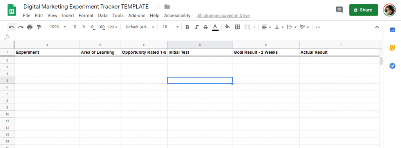The height and width of the screenshot is (148, 401).
Task: Open the zoom level dropdown
Action: [x=58, y=27]
